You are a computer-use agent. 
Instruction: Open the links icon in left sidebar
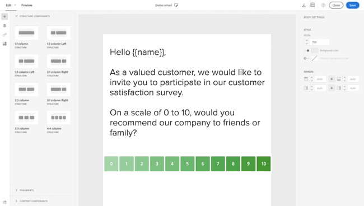coord(4,35)
